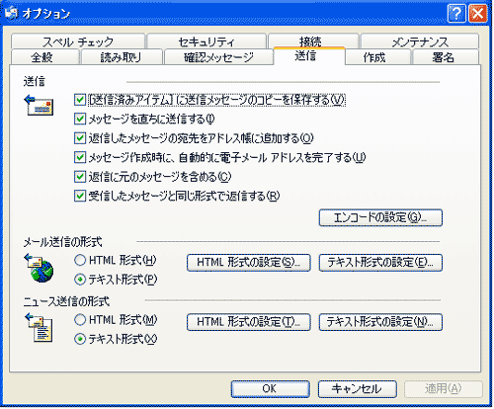This screenshot has width=494, height=409.
Task: Switch to the 署名 tab
Action: point(445,57)
